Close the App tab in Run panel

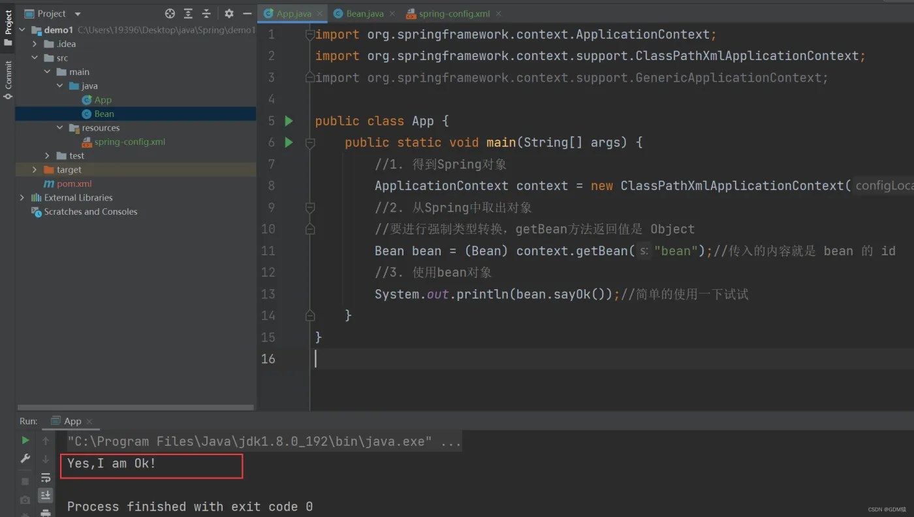coord(89,422)
